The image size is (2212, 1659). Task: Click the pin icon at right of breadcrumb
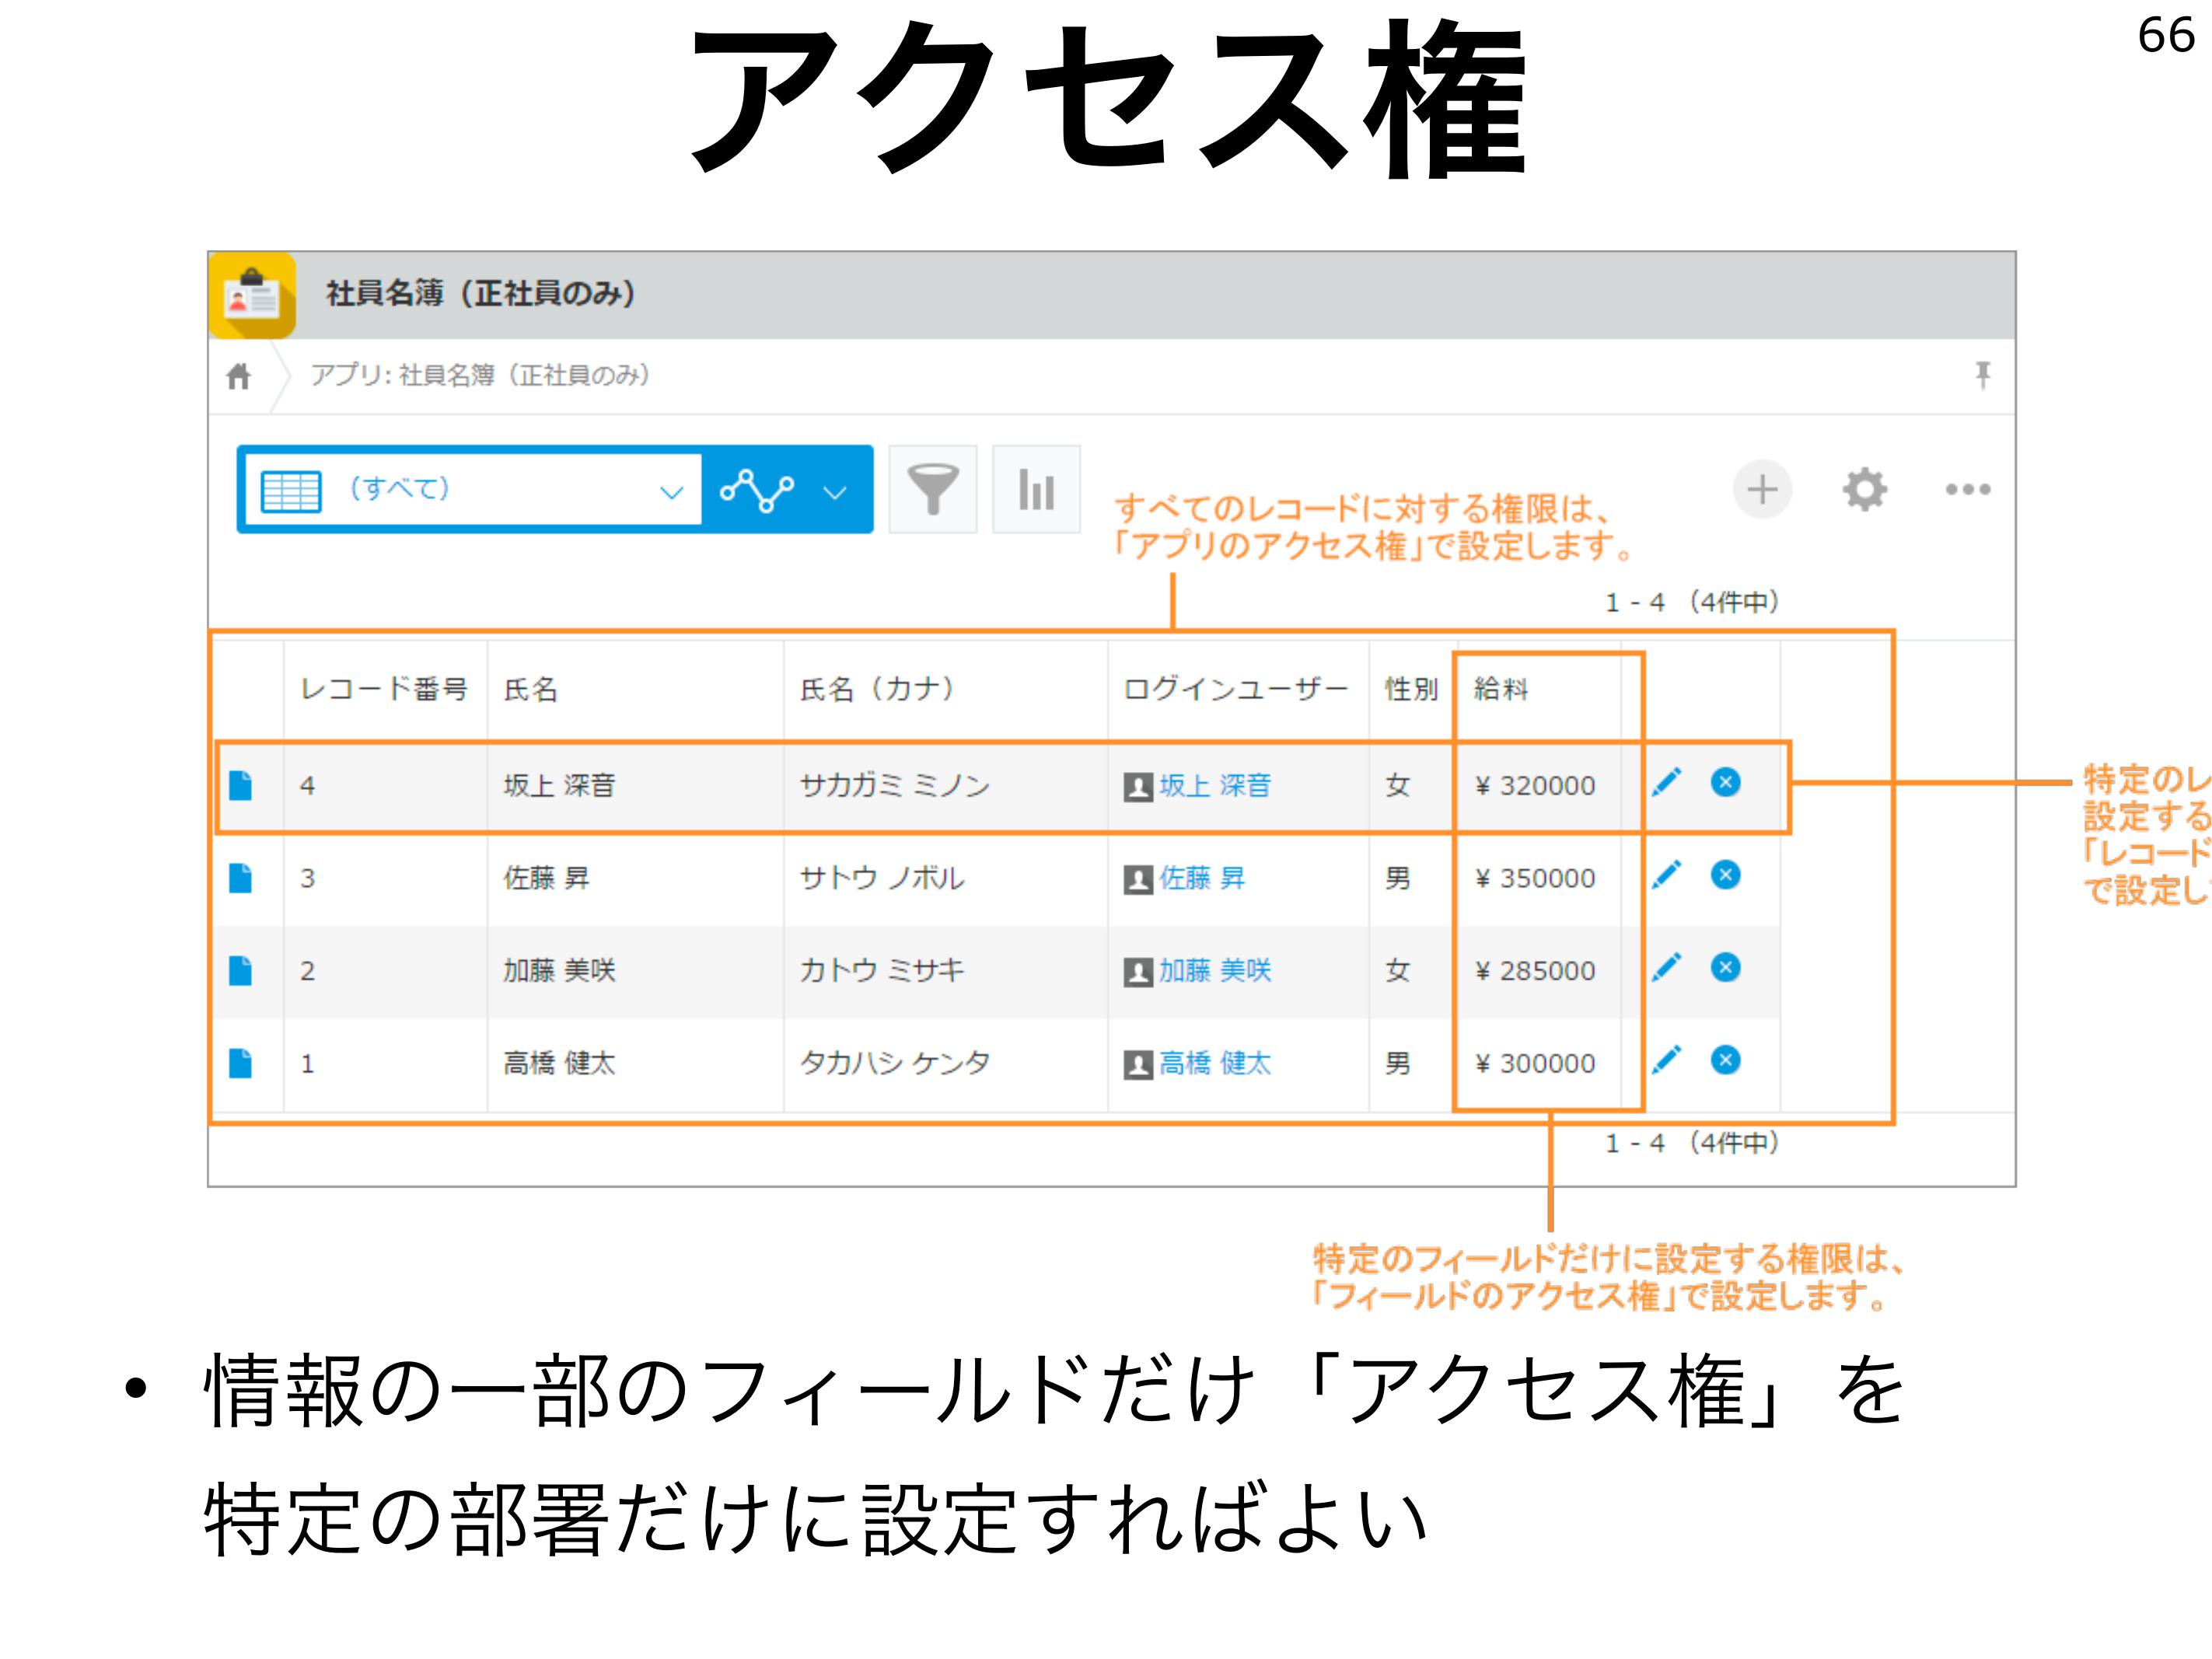pyautogui.click(x=1982, y=375)
